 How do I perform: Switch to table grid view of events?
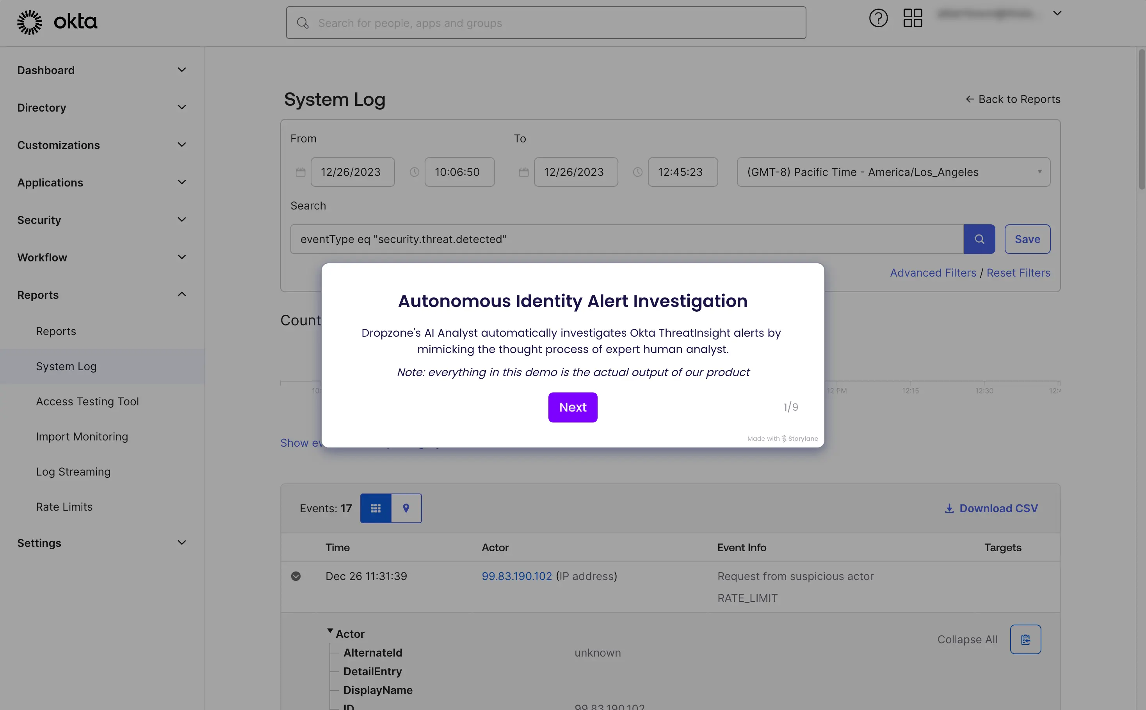375,508
